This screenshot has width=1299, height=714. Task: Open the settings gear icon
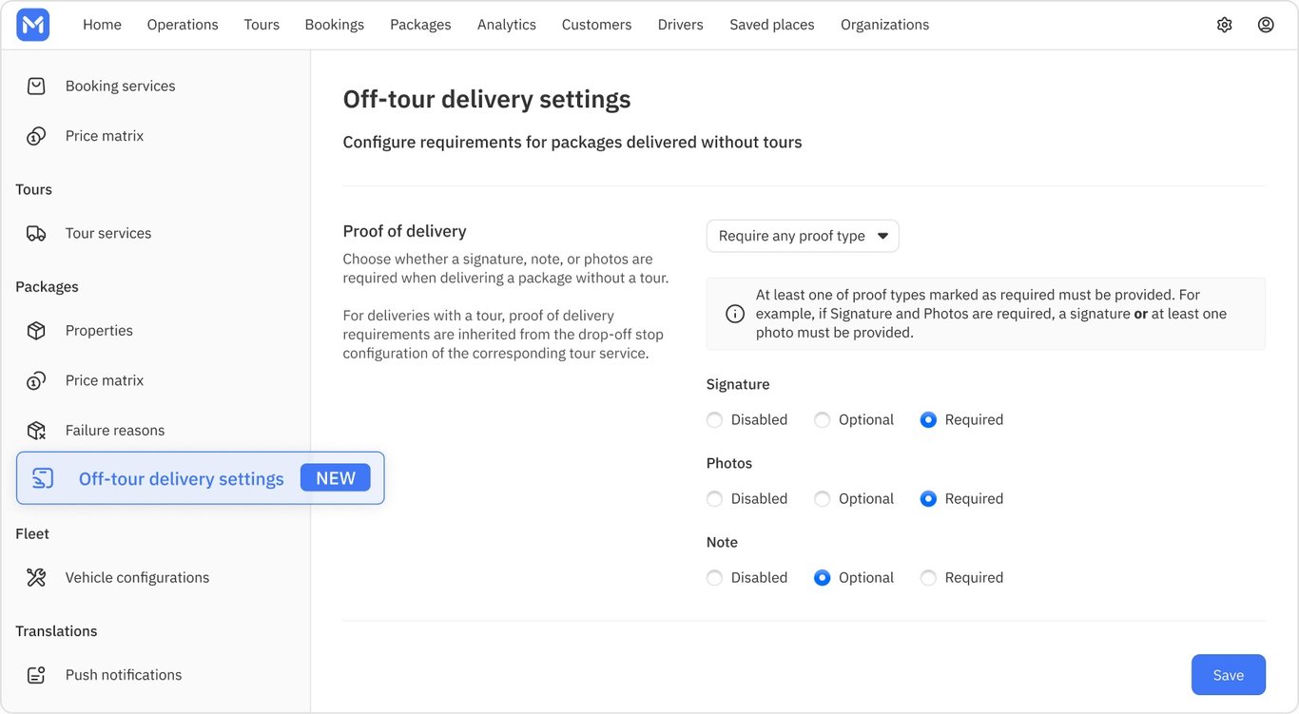[x=1225, y=25]
